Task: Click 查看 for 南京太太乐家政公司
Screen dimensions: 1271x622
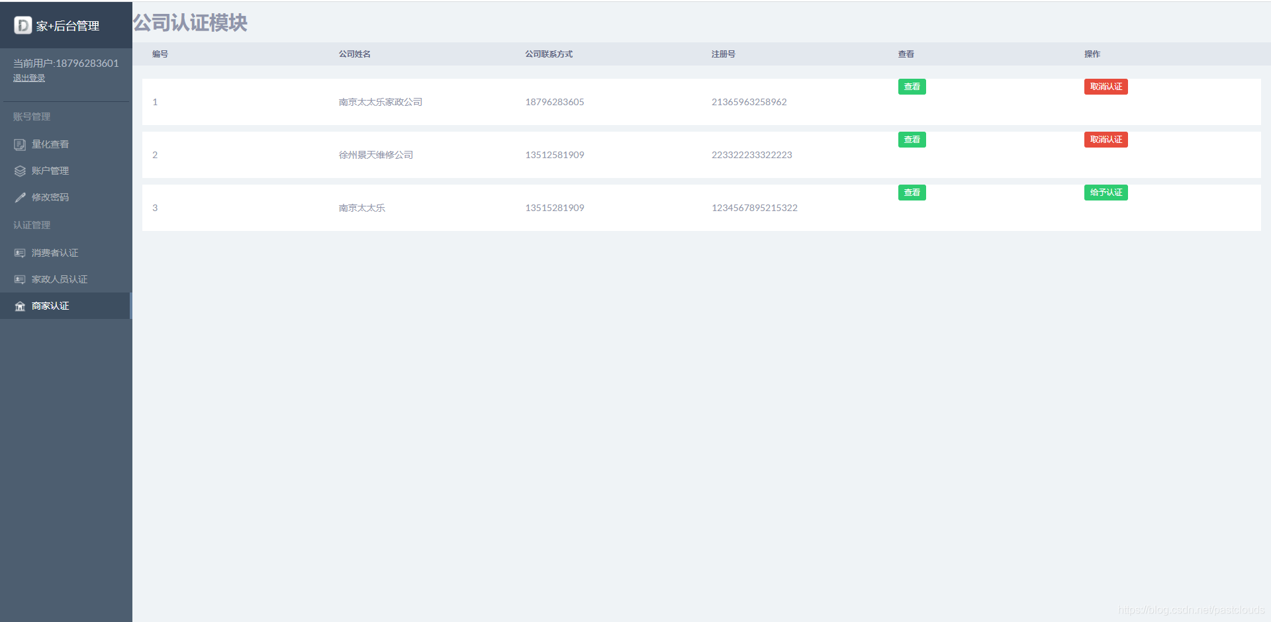Action: pyautogui.click(x=912, y=87)
